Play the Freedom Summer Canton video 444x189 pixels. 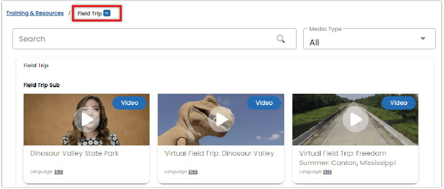(356, 120)
